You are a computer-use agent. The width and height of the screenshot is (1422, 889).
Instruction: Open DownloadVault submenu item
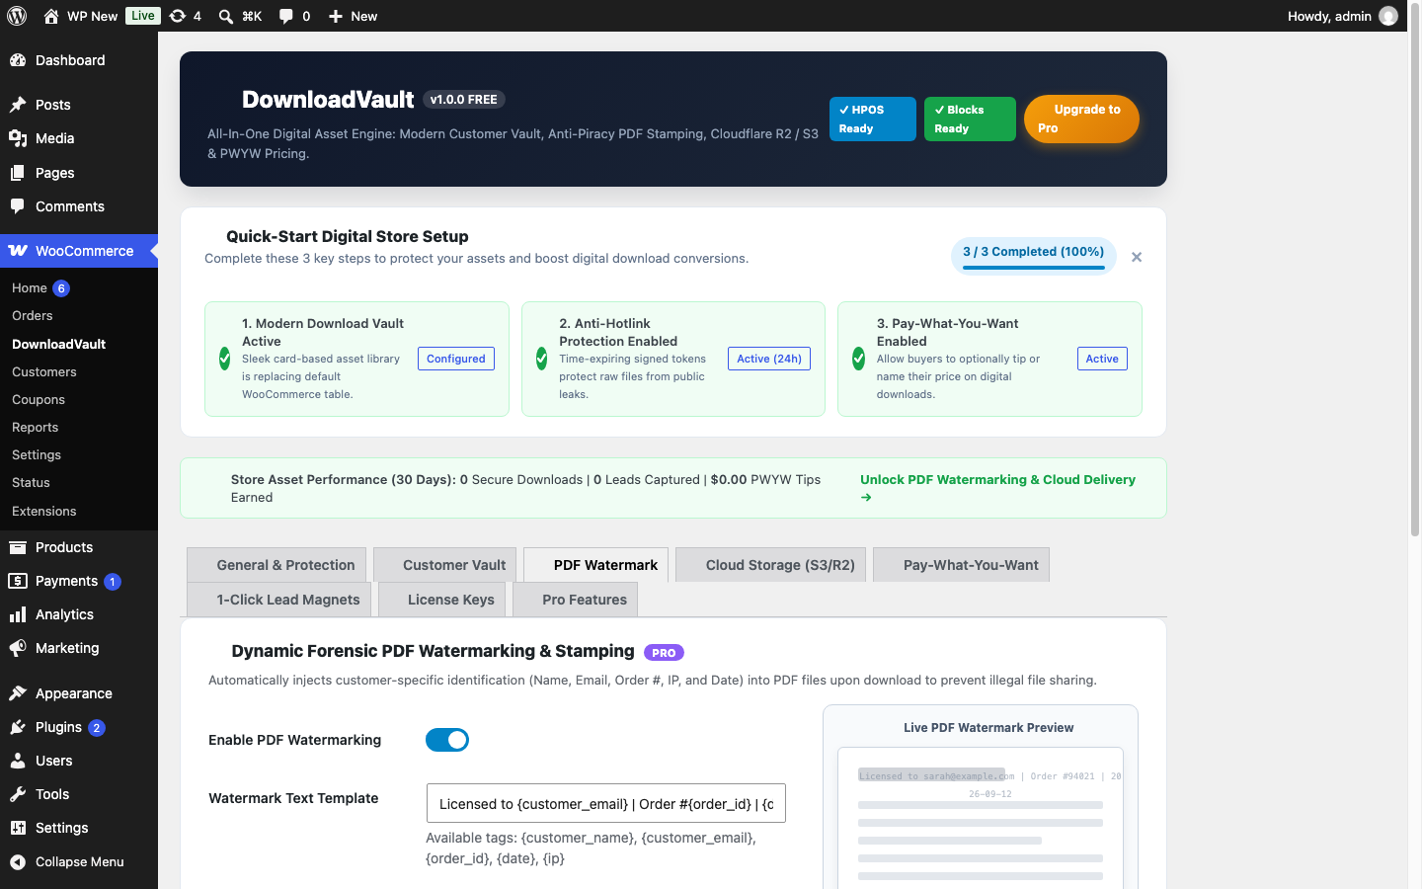click(x=59, y=344)
